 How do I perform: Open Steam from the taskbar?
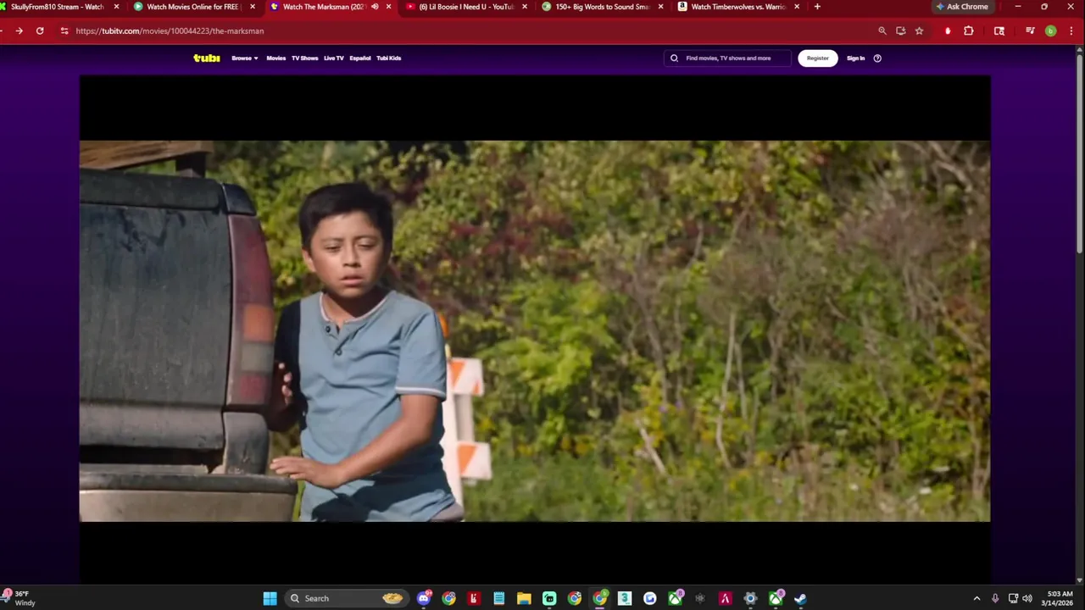click(800, 598)
